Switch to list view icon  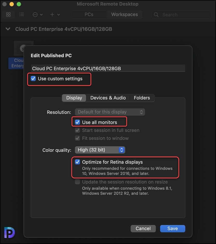click(22, 15)
